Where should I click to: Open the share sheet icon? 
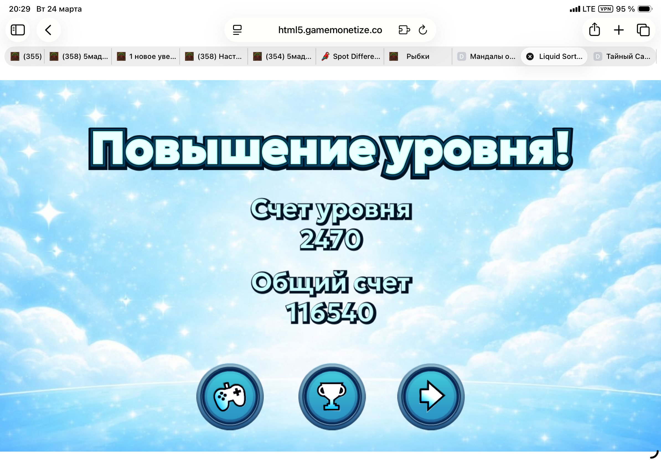[594, 30]
